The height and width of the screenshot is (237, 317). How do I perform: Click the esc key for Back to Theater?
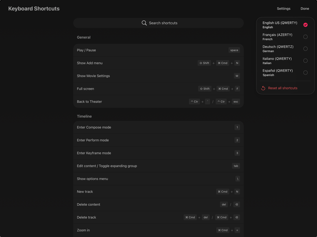point(236,102)
